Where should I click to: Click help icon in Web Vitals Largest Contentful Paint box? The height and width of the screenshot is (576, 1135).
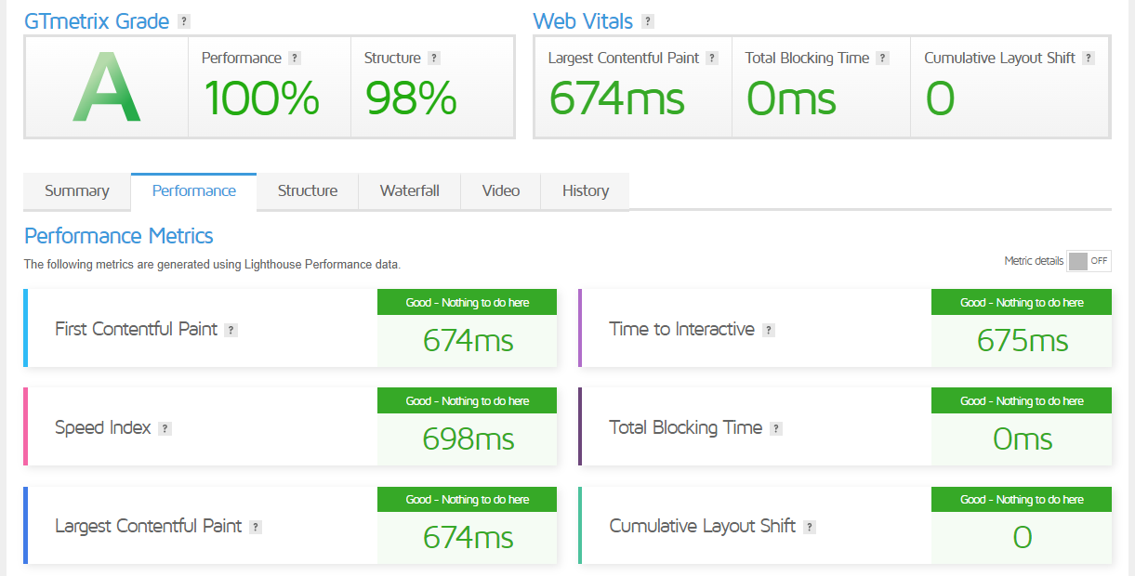(712, 58)
